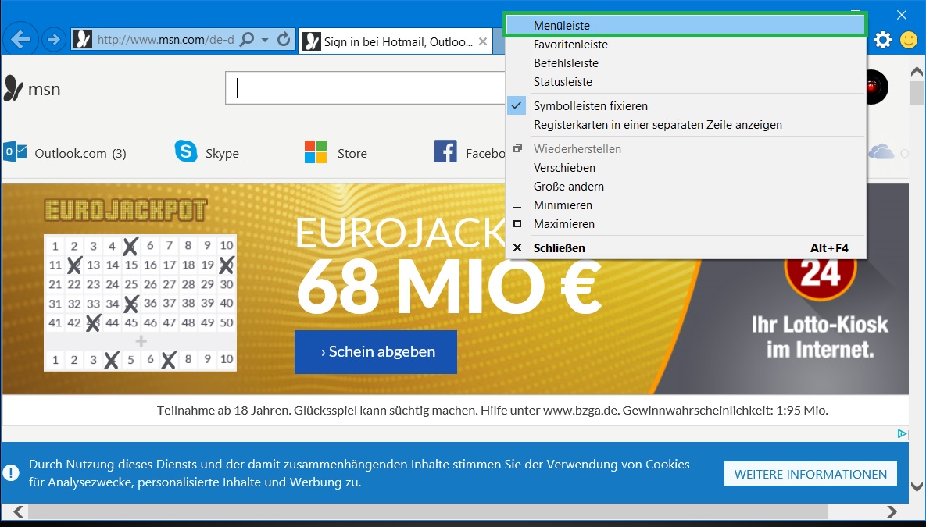Select Menüleiste in the context menu
Image resolution: width=926 pixels, height=527 pixels.
(x=685, y=26)
